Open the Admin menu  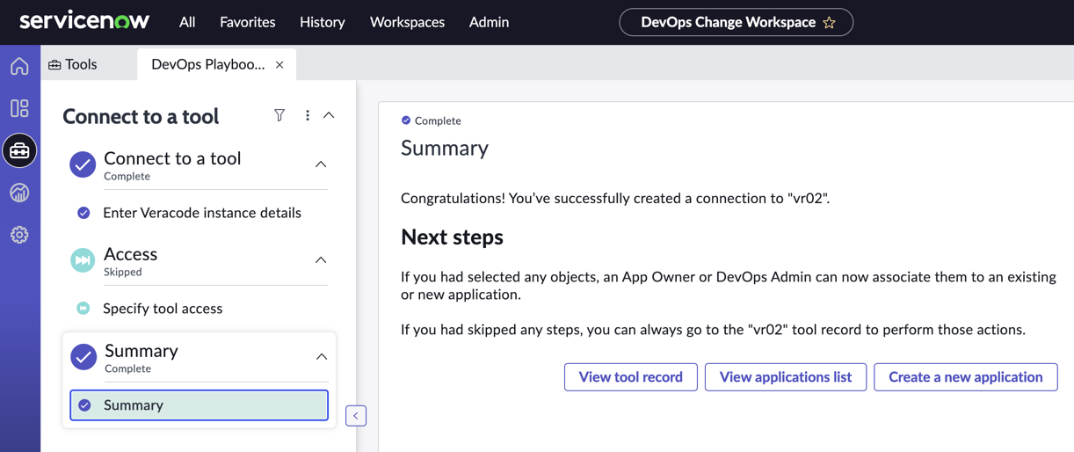click(x=489, y=22)
